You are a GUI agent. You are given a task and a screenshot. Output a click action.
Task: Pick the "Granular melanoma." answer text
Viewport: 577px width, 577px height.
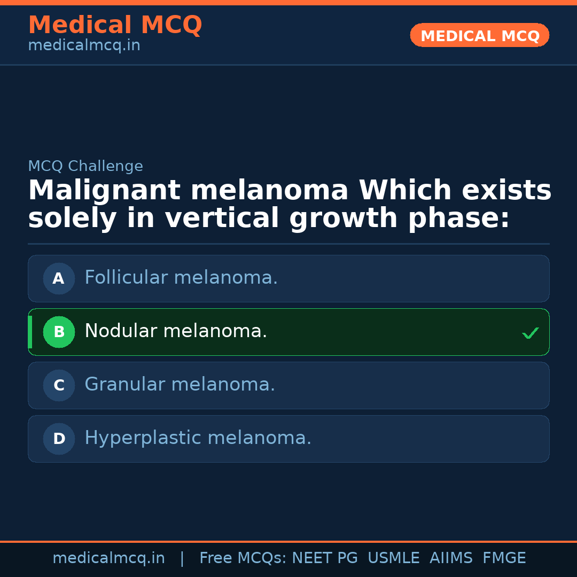(x=180, y=385)
